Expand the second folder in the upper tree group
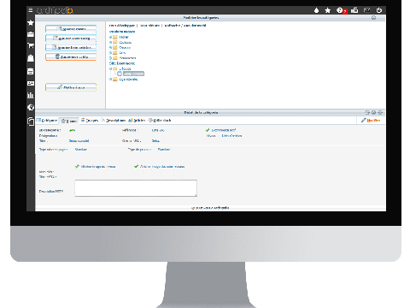The image size is (410, 308). [110, 43]
